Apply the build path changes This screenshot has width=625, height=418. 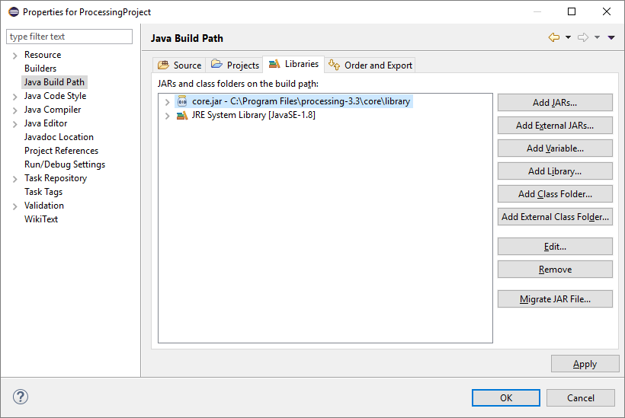pyautogui.click(x=585, y=364)
